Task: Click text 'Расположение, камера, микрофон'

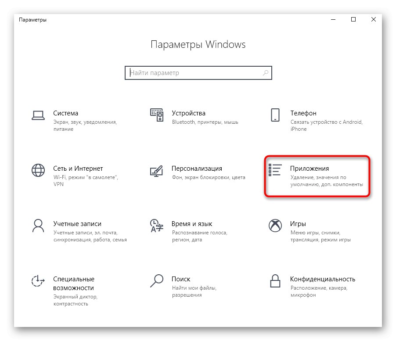Action: click(x=319, y=291)
